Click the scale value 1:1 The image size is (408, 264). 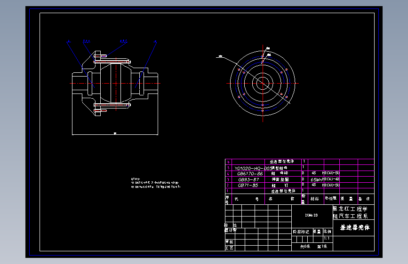pyautogui.click(x=327, y=238)
